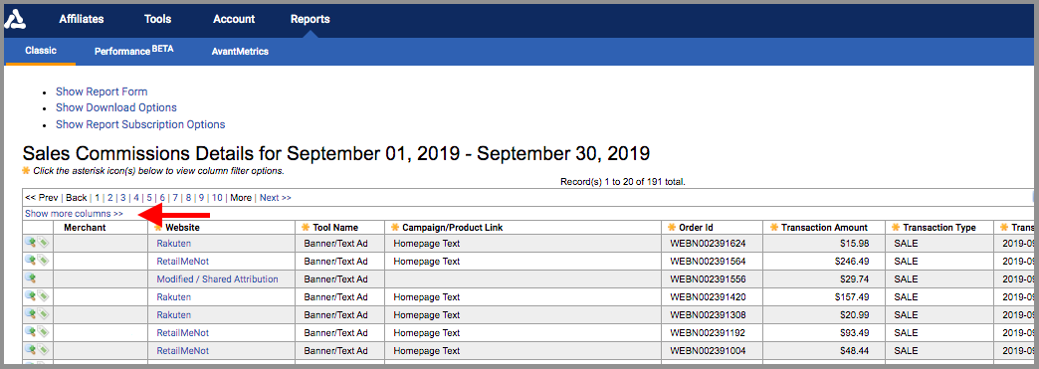Open details magnifier for order WEBN002391624
This screenshot has height=369, width=1039.
point(30,243)
